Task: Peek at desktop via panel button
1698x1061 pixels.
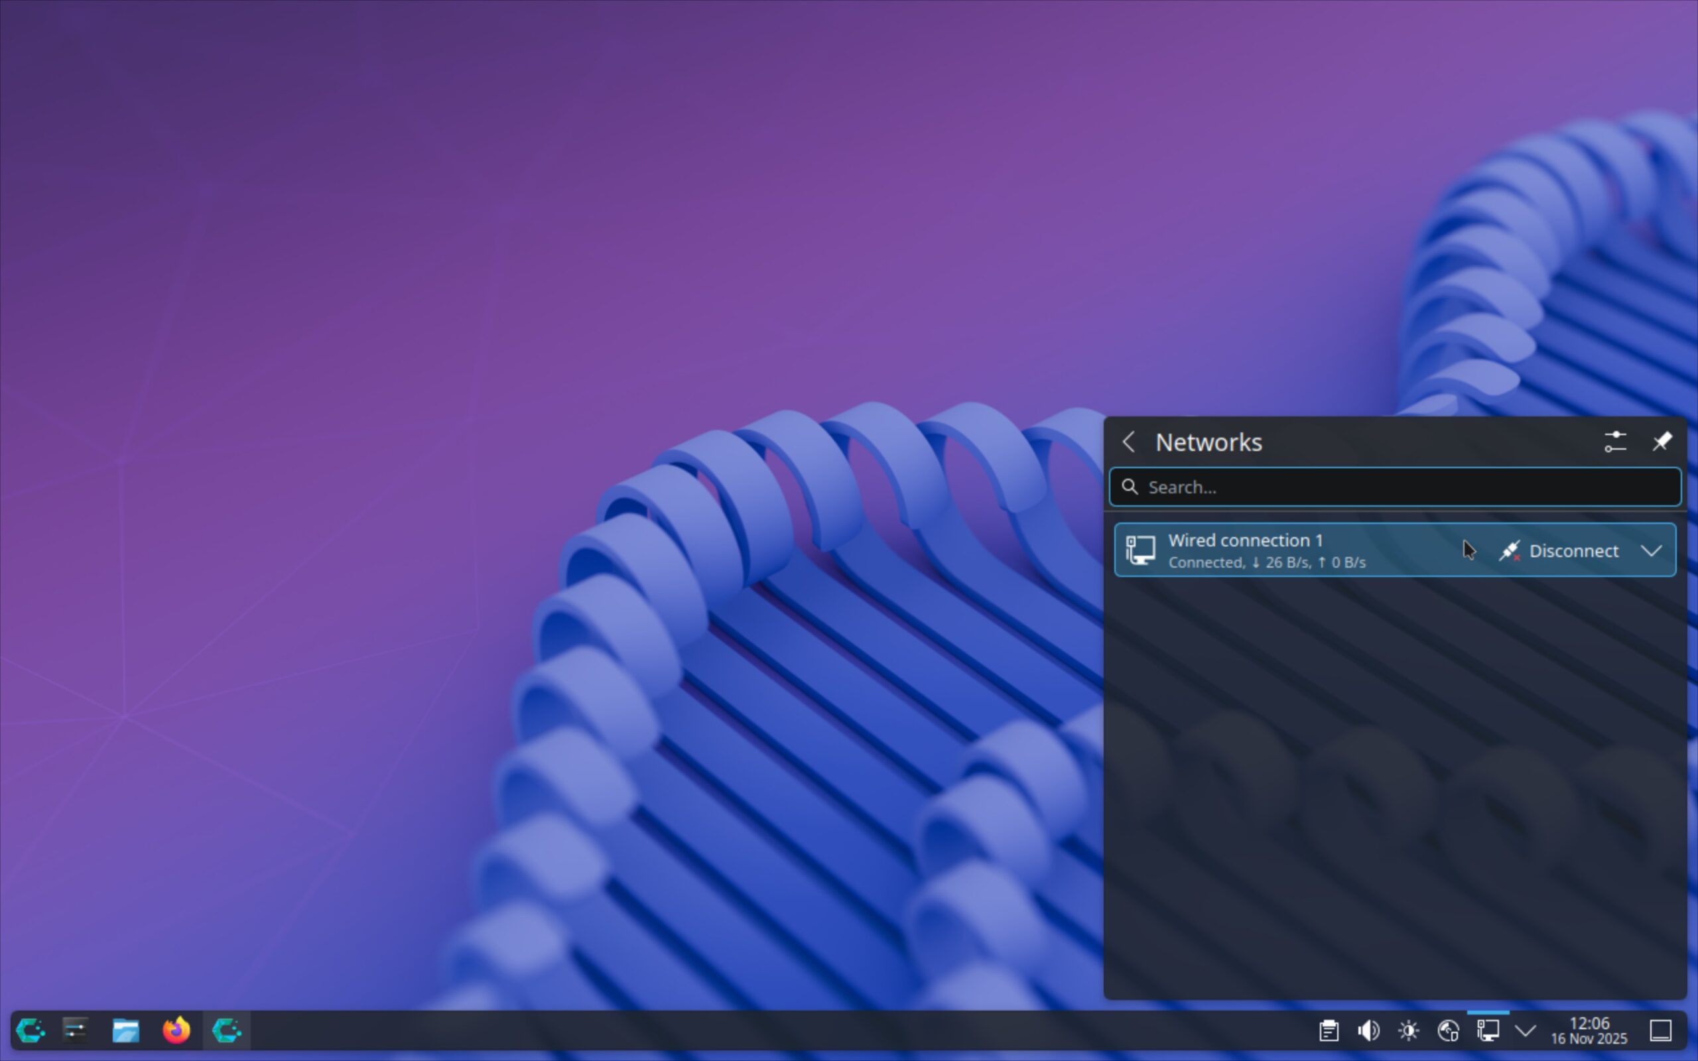Action: [x=1660, y=1030]
